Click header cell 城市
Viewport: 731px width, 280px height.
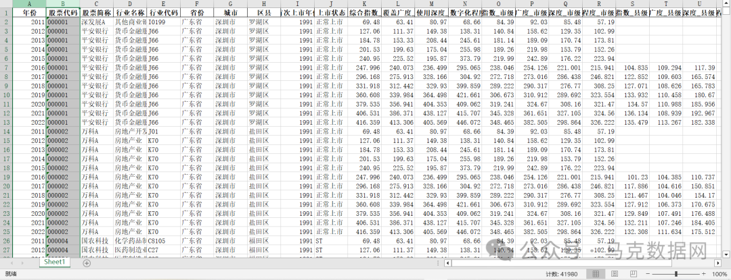[x=231, y=12]
